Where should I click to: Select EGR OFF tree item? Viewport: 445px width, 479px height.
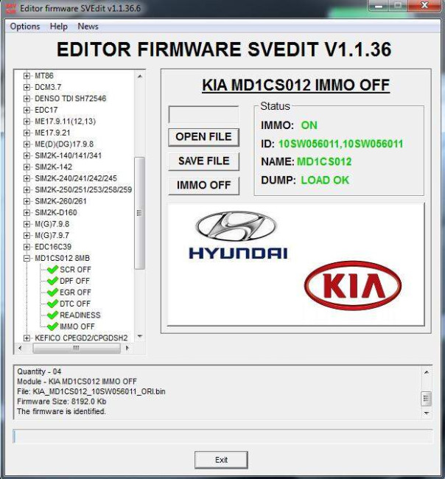75,293
